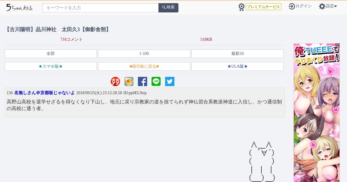
Task: Show posts 1-100
Action: (144, 54)
